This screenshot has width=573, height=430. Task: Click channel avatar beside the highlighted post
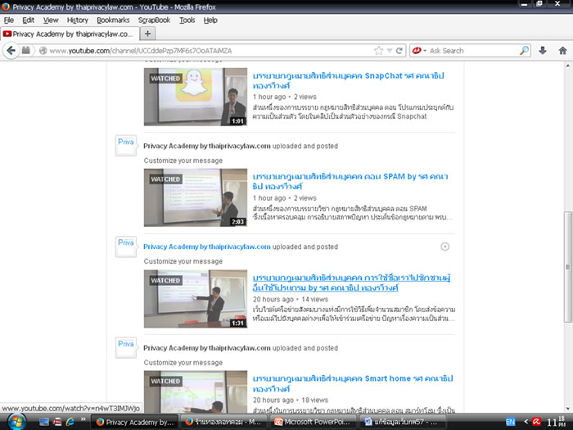(x=126, y=247)
